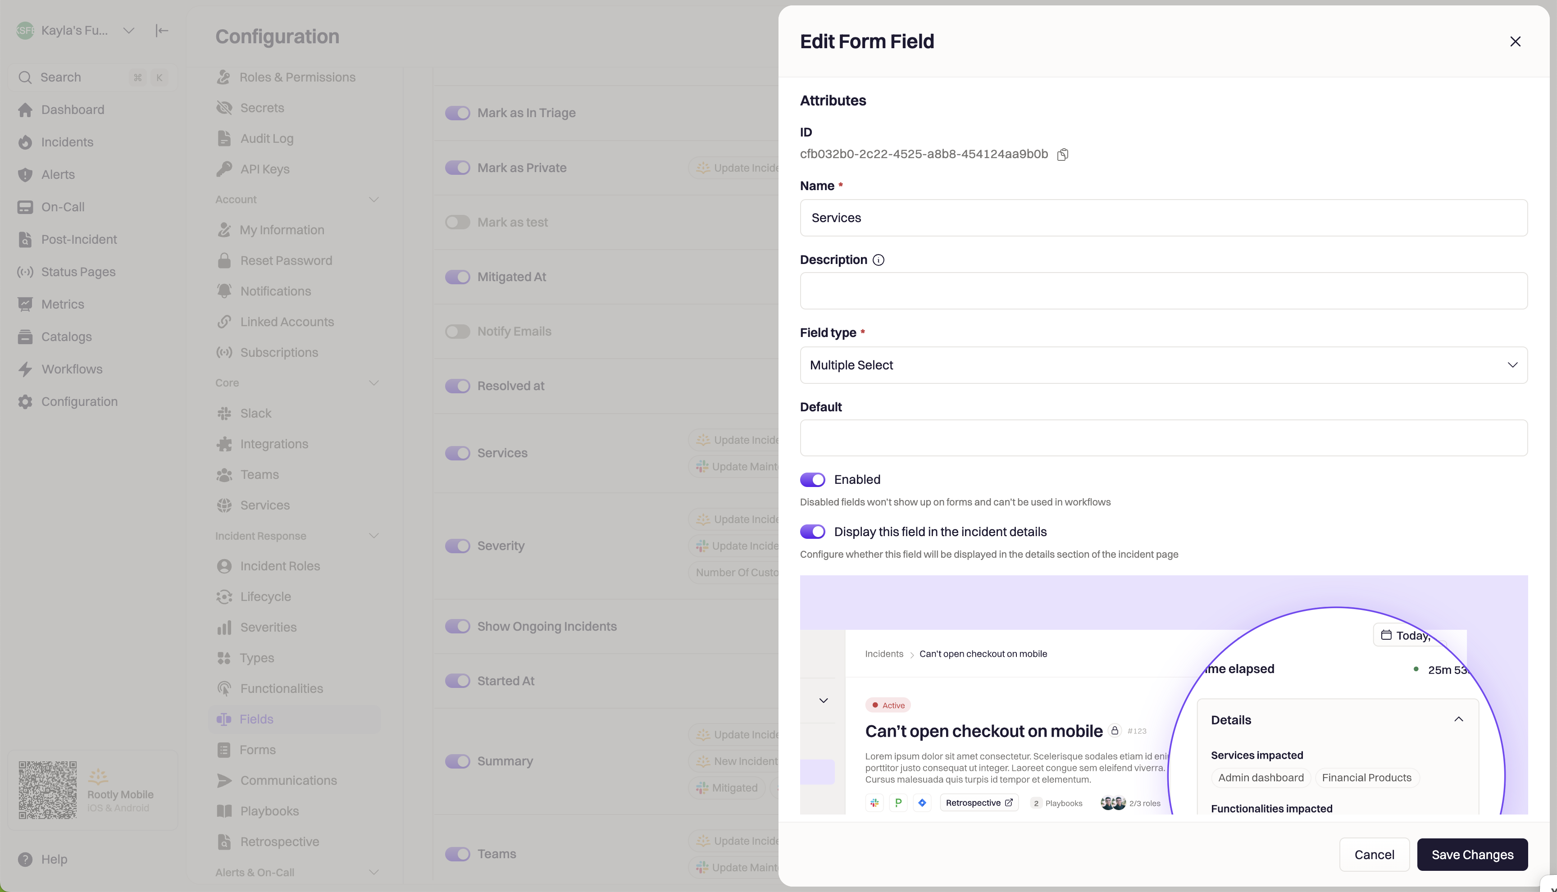Click the Catalogs stack icon
Screen dimensions: 1557x892
click(x=25, y=337)
